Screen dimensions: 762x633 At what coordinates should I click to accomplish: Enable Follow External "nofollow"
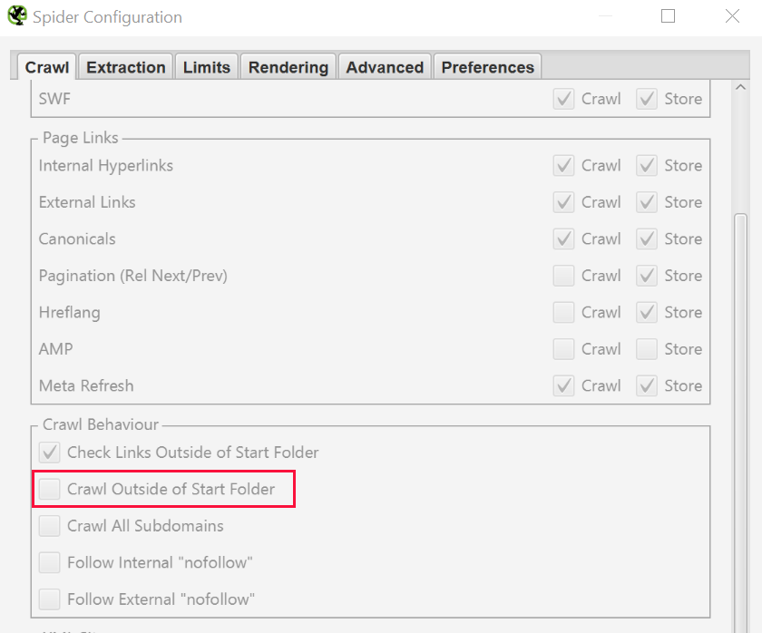coord(49,599)
